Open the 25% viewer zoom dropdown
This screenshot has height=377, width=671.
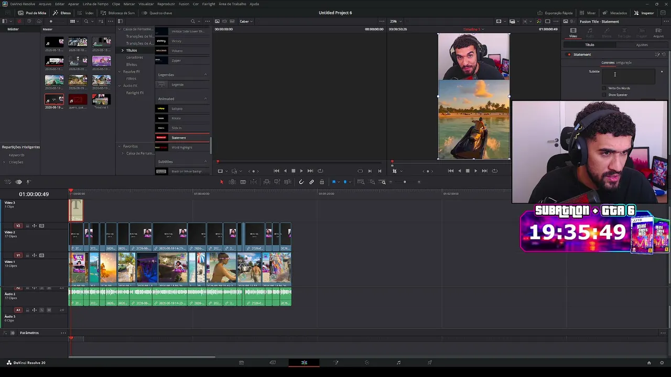[395, 21]
